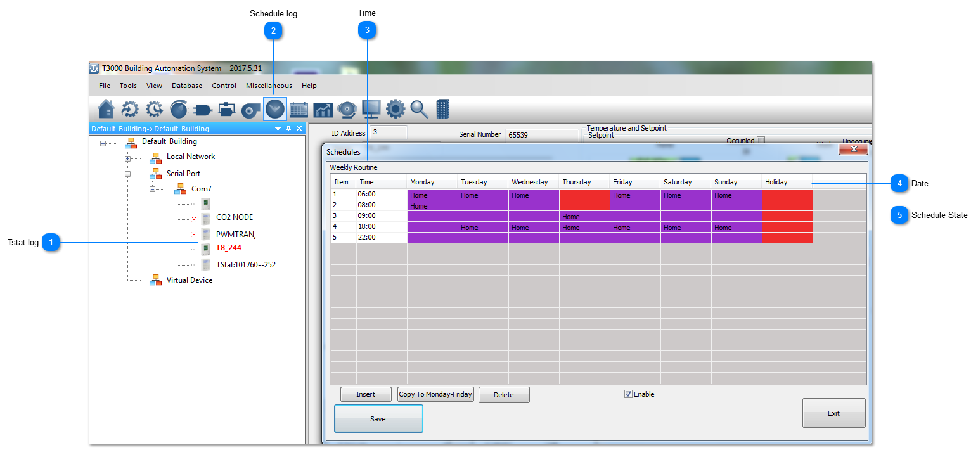The width and height of the screenshot is (978, 450).
Task: Open the Database menu
Action: click(187, 86)
